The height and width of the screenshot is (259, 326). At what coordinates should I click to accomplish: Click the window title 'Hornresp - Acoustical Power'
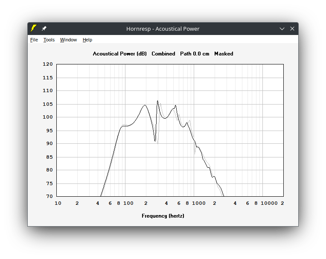click(x=163, y=29)
